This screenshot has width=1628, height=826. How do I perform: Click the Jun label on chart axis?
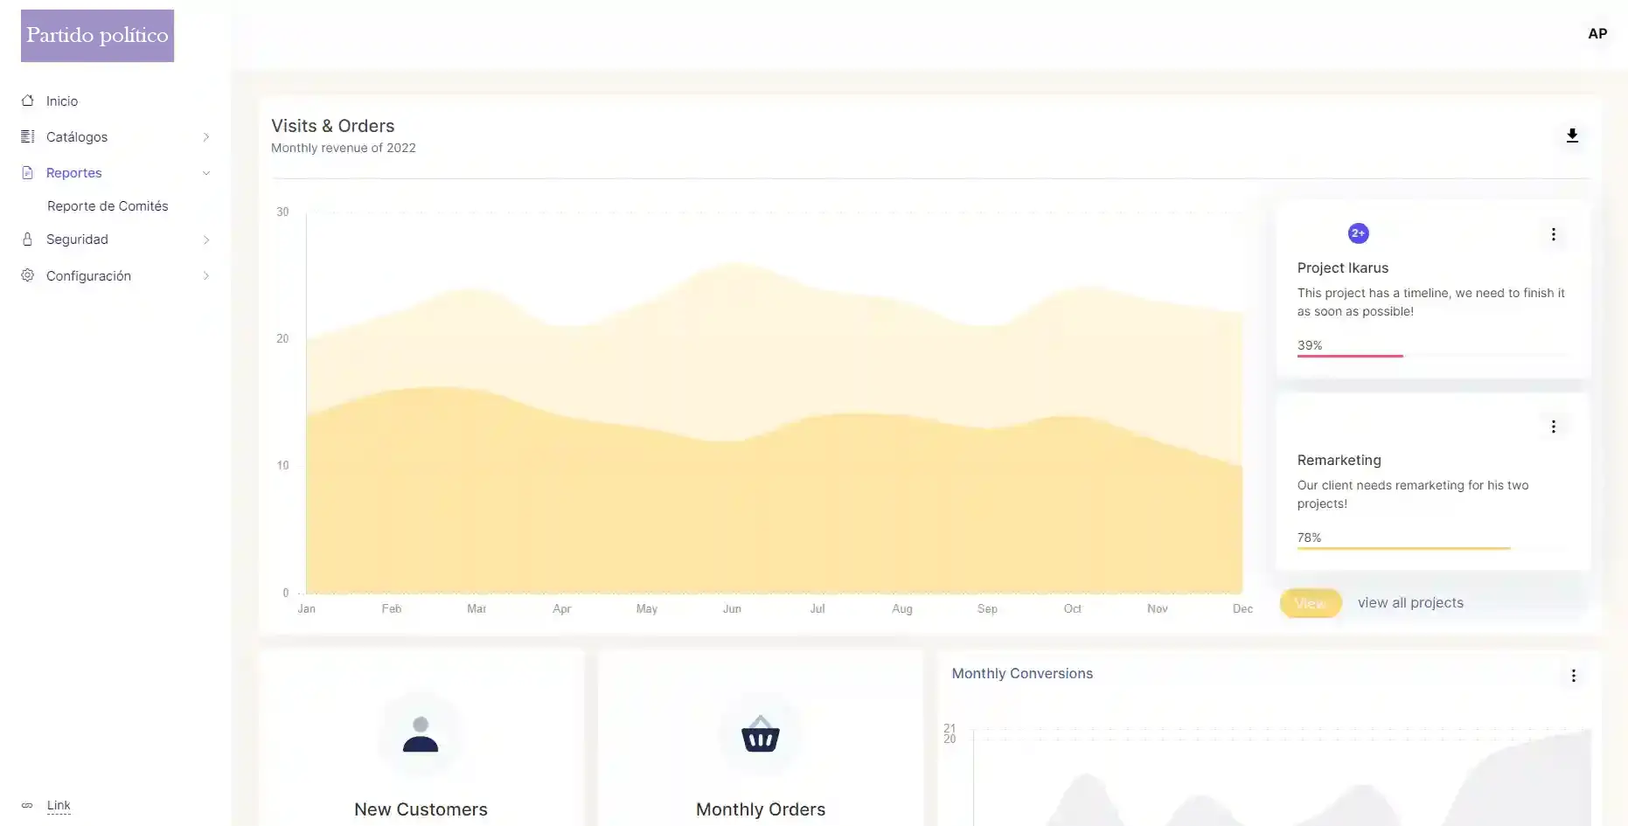pos(732,609)
